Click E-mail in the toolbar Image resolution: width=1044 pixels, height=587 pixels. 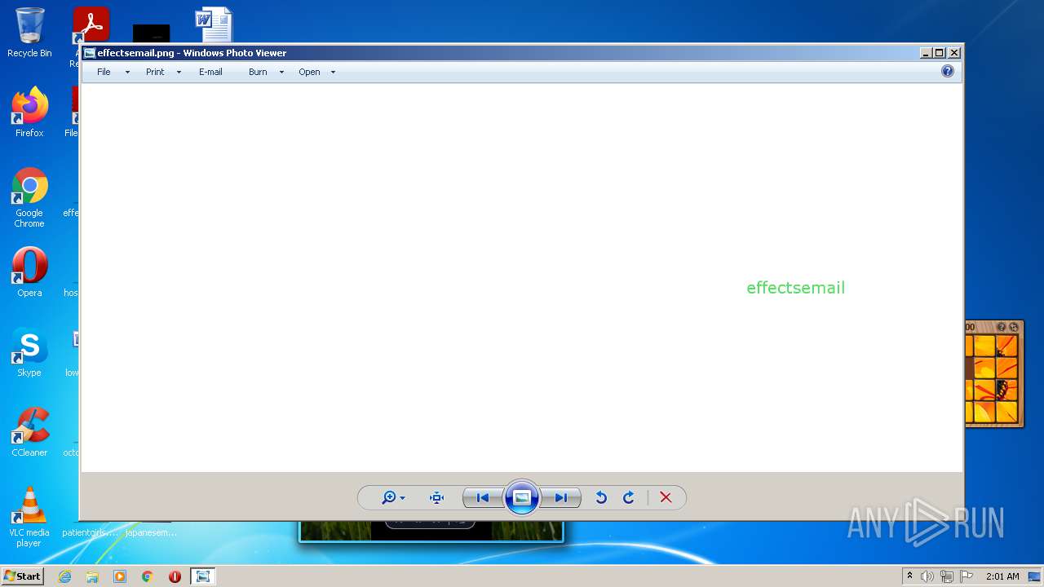210,72
